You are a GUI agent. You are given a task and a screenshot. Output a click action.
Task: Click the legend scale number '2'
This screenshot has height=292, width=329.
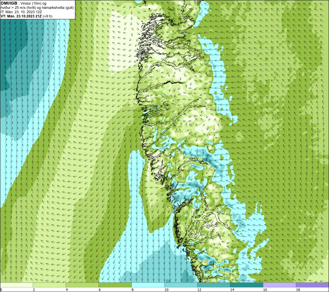34,290
